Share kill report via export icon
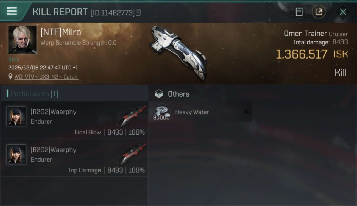The width and height of the screenshot is (357, 206). pos(319,12)
